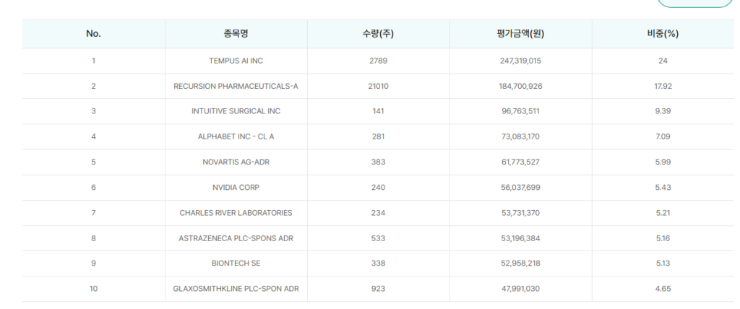Click row number 5 cell

[93, 162]
